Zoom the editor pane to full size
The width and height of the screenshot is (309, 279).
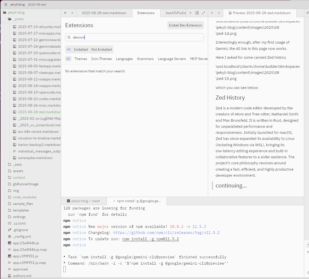coord(204,13)
